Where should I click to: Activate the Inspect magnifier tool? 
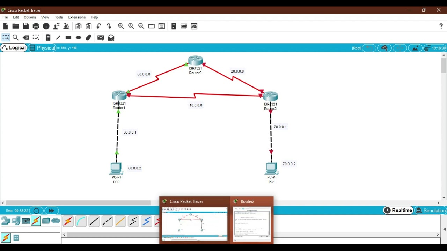(x=15, y=37)
